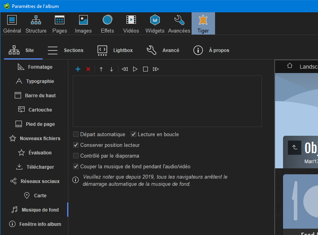
Task: Enable Contrôlé par le diaporama
Action: [76, 156]
